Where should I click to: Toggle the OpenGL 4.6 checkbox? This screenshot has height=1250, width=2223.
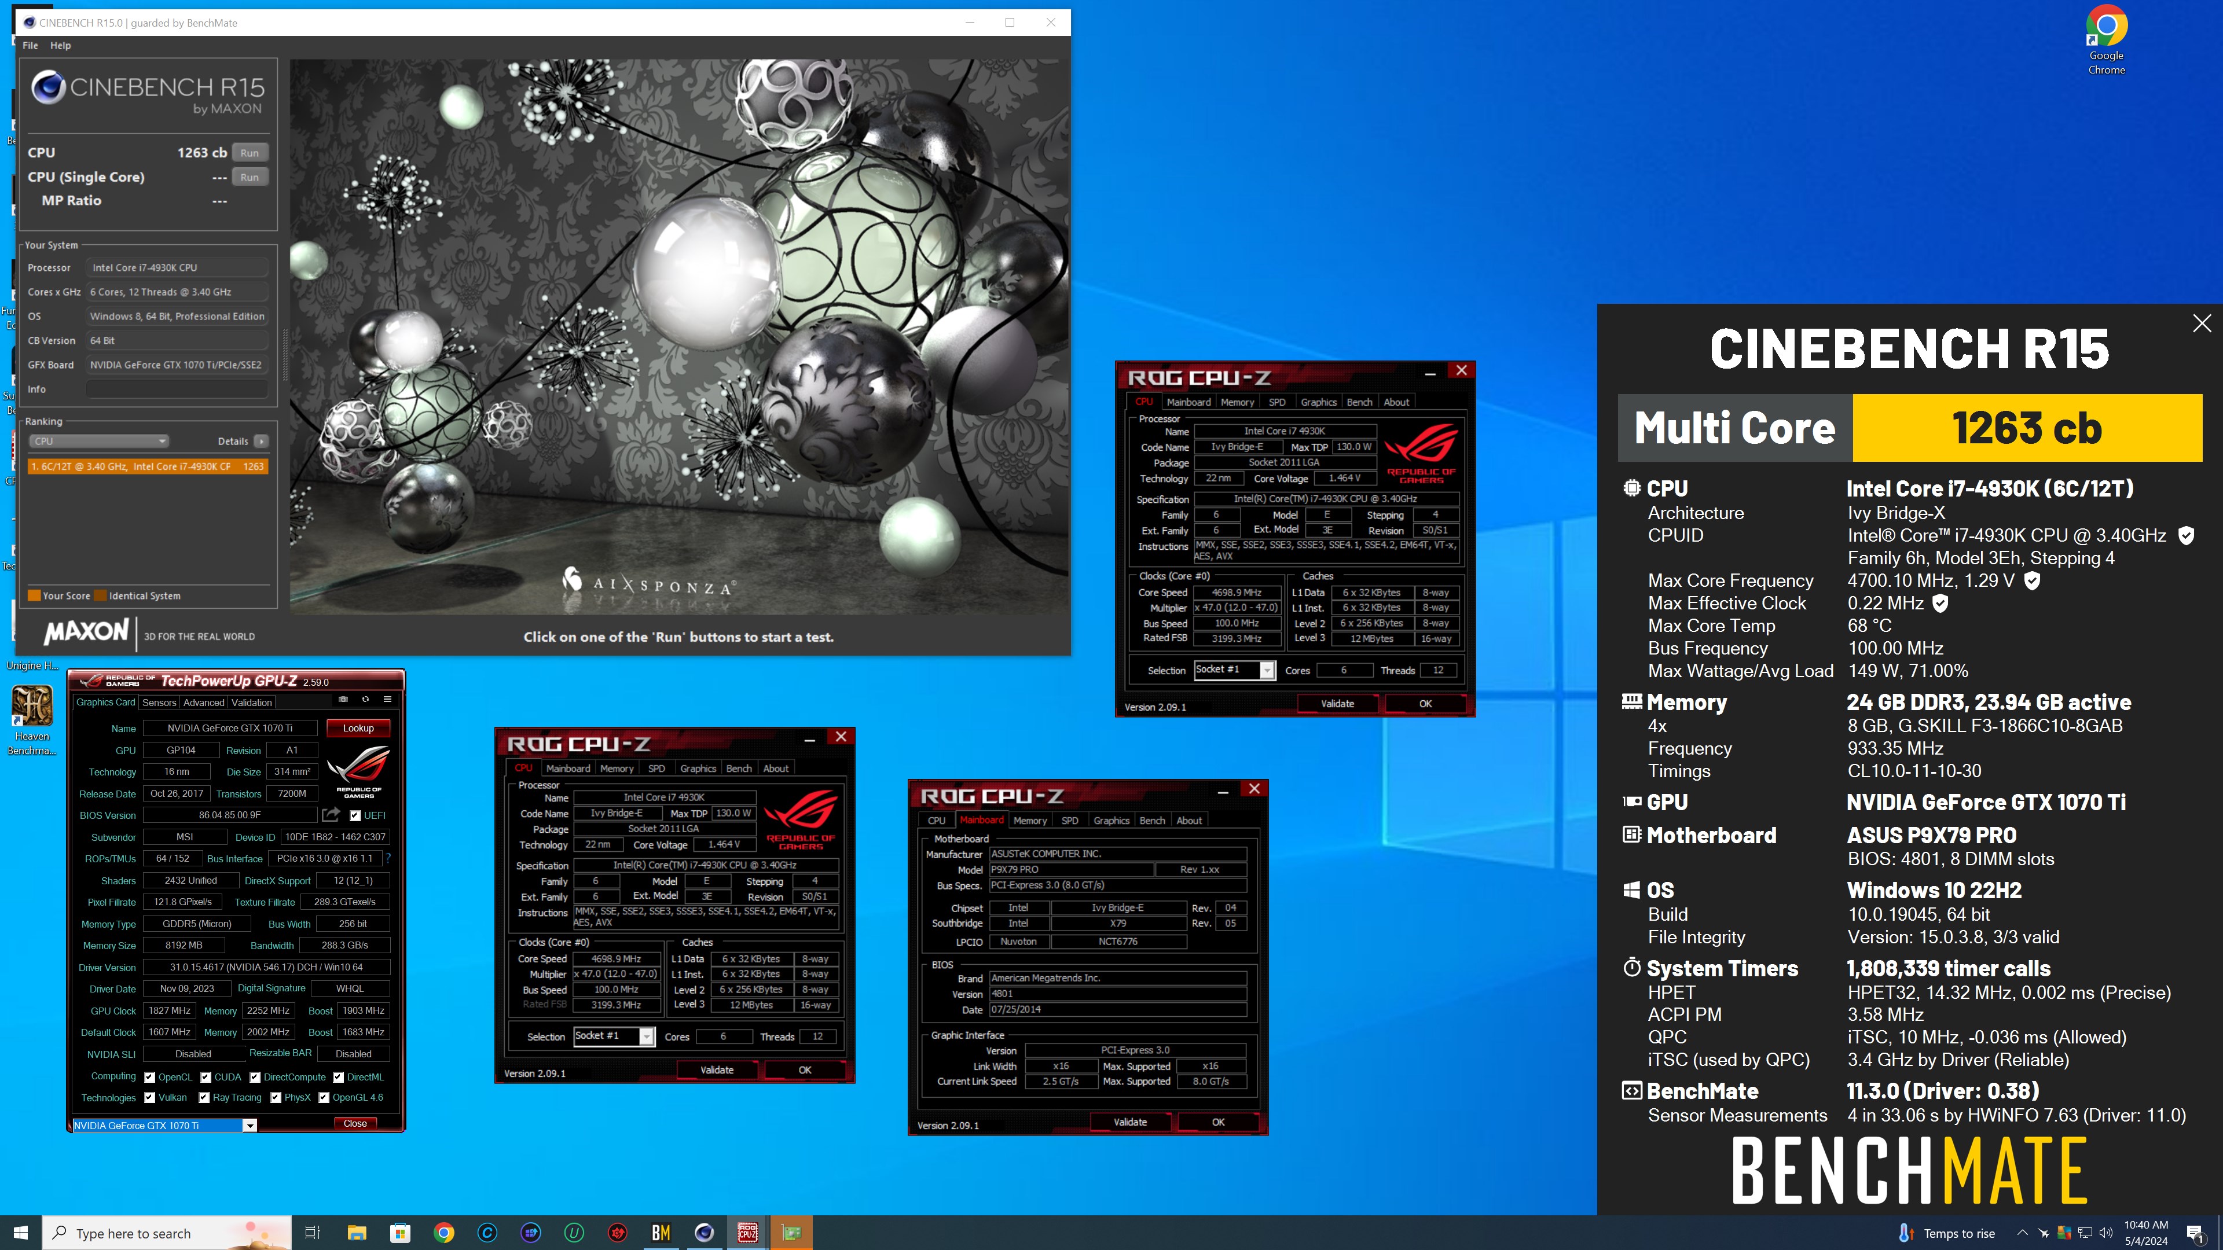pyautogui.click(x=324, y=1097)
